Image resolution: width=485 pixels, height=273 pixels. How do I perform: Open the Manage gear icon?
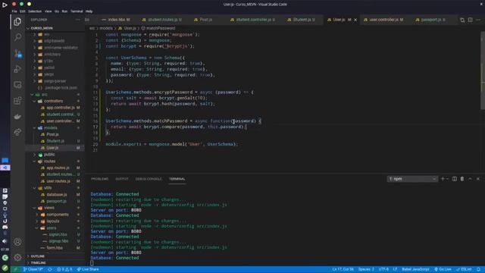(17, 257)
